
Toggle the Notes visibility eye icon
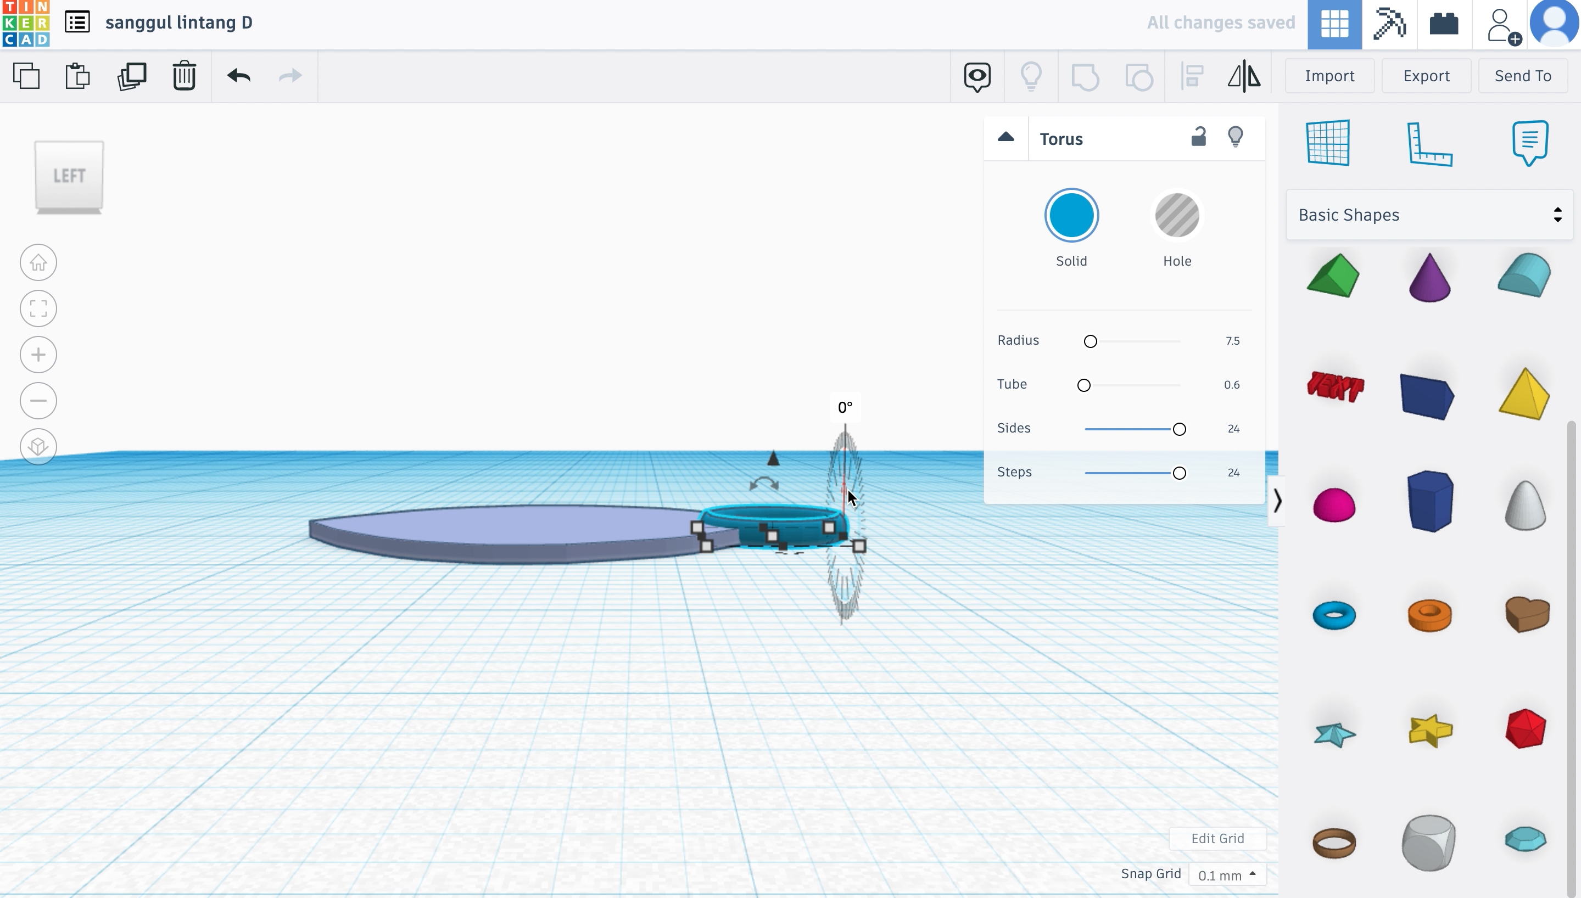click(977, 77)
